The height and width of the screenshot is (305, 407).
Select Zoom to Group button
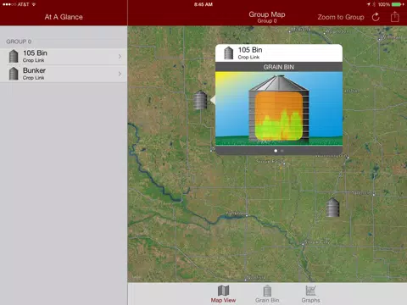pyautogui.click(x=341, y=17)
